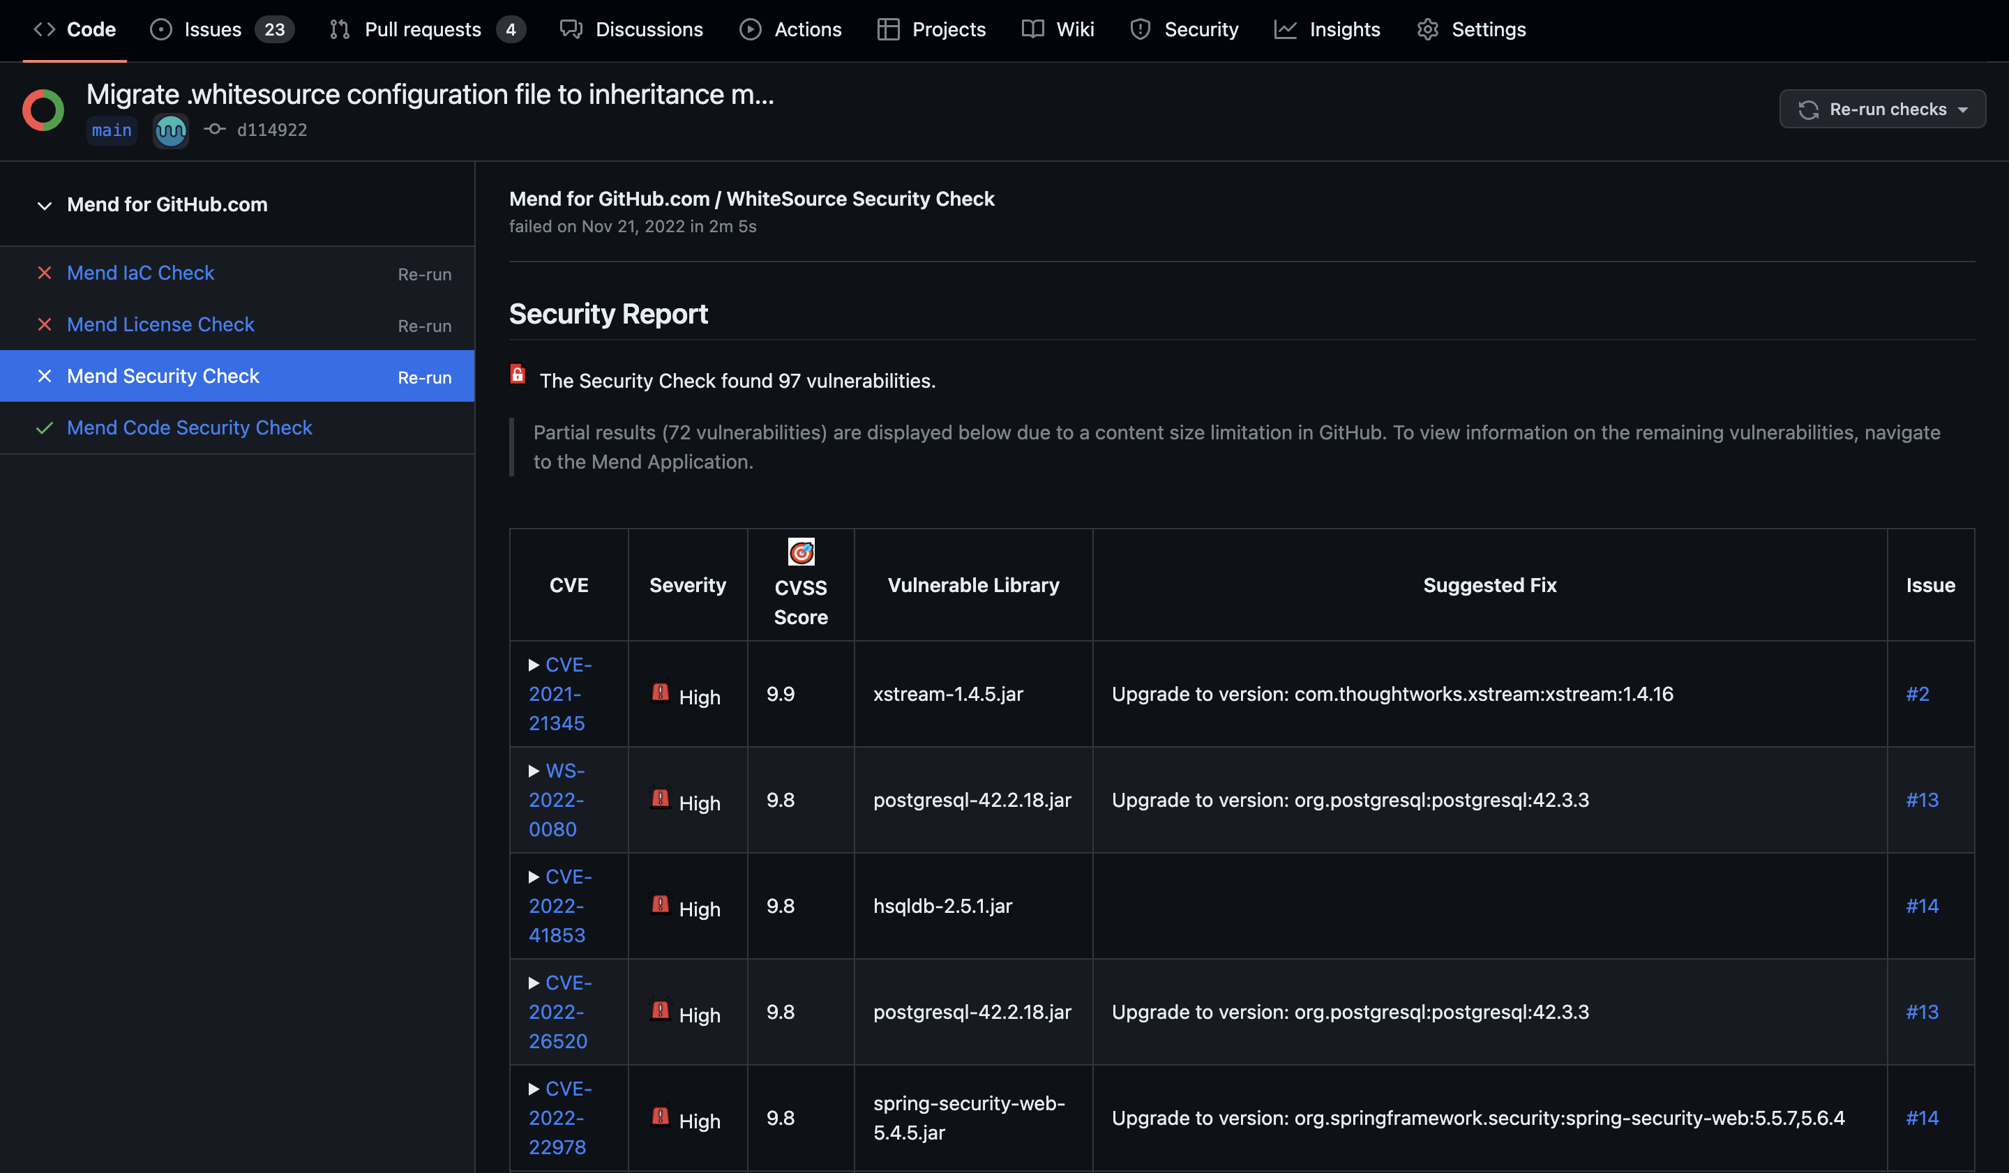Open the Mend License Check item

point(160,324)
